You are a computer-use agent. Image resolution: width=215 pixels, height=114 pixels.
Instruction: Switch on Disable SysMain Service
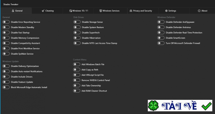(x=6, y=54)
